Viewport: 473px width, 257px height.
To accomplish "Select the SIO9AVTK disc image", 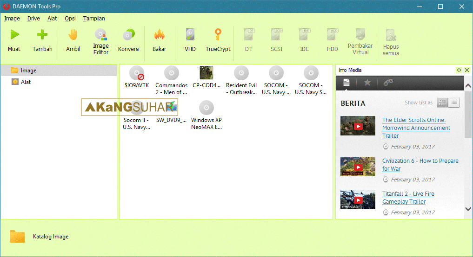I will click(x=137, y=73).
